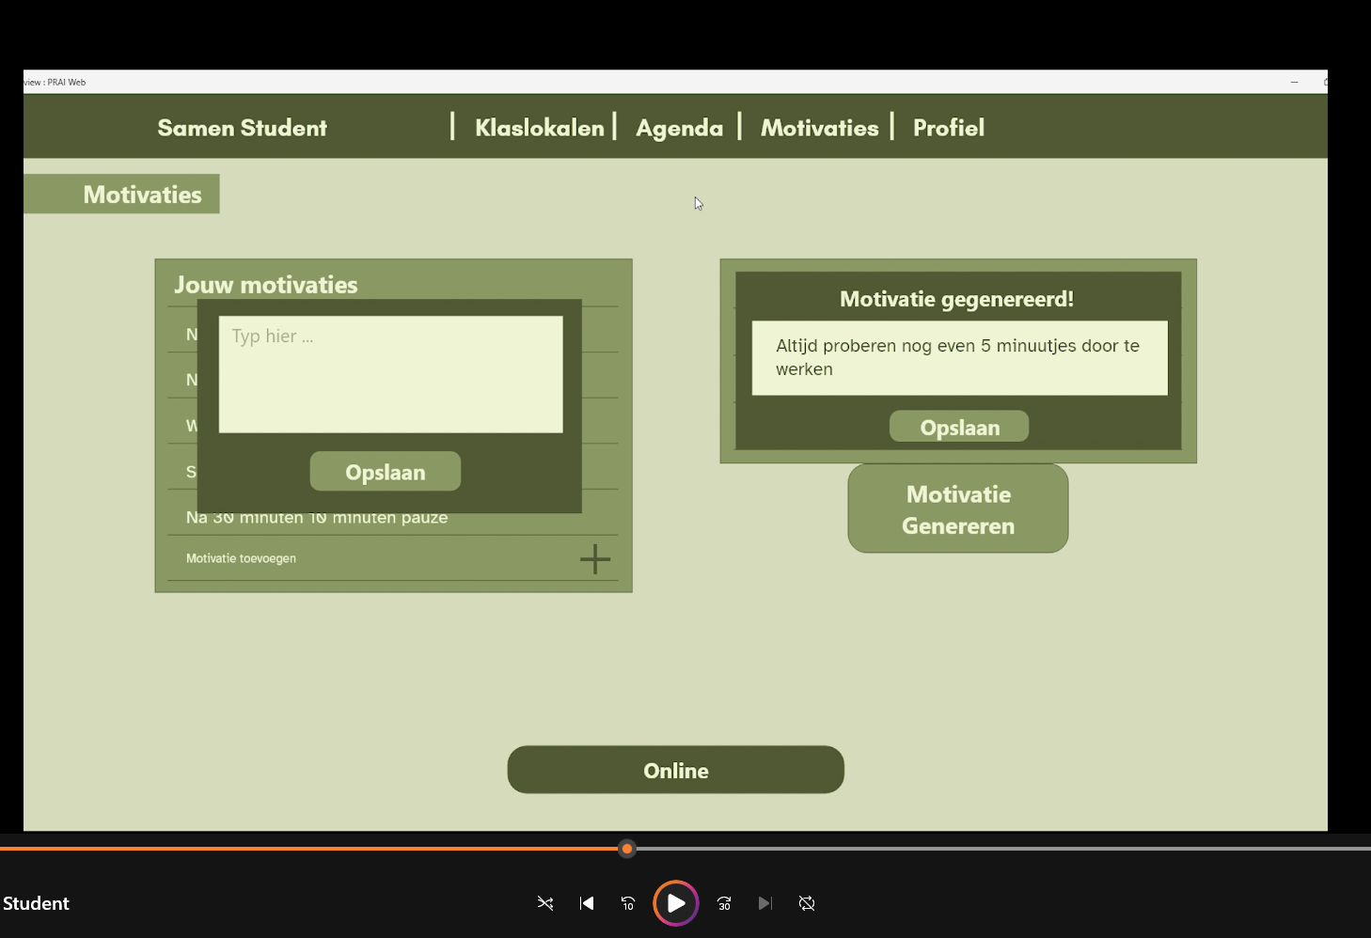This screenshot has height=938, width=1371.
Task: Skip to next track
Action: click(x=765, y=903)
